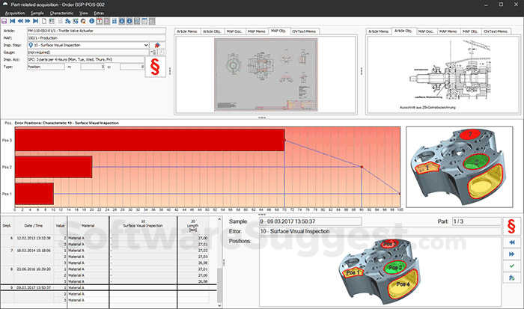Click the blank new document icon
524x309 pixels.
tap(44, 21)
